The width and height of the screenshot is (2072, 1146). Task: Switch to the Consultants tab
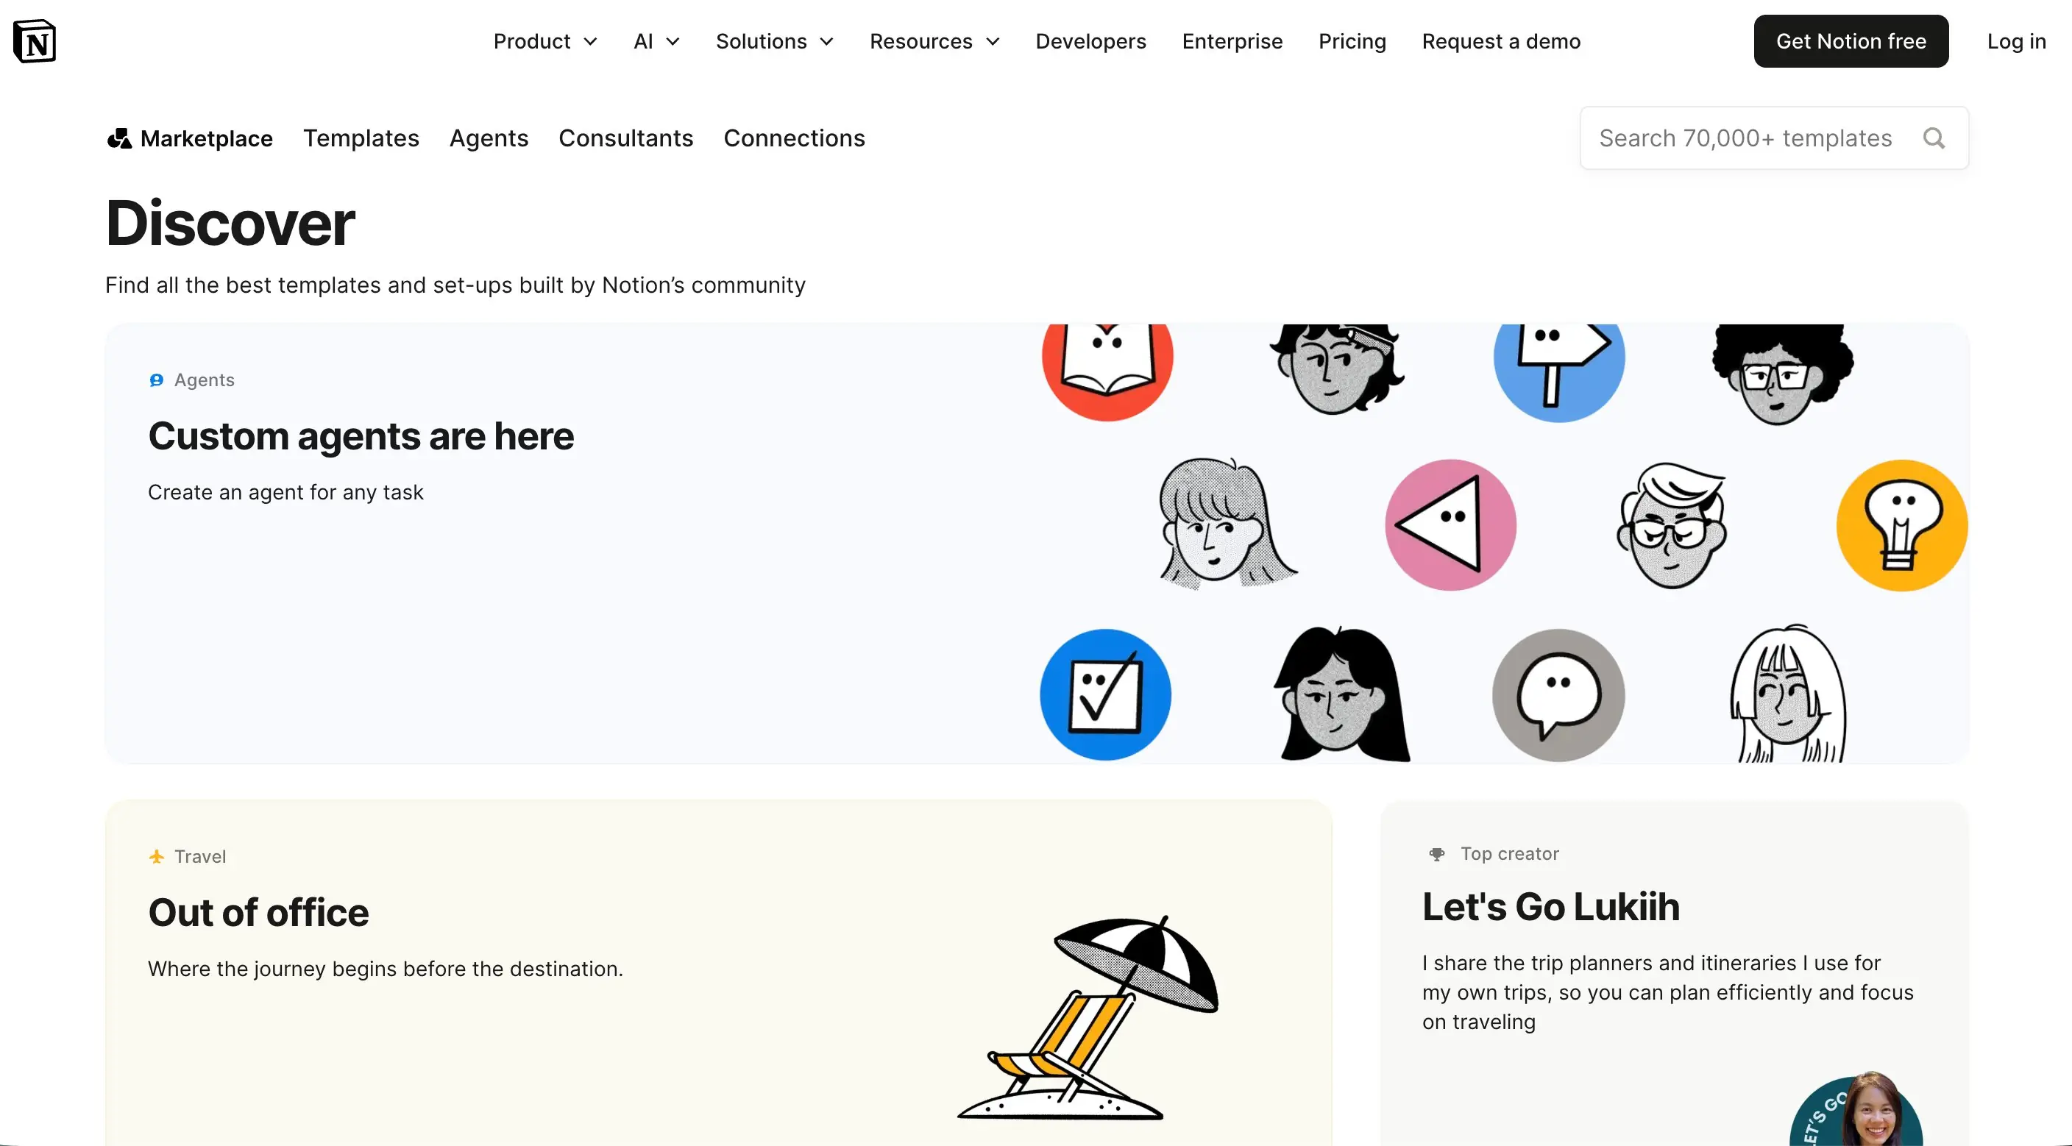click(x=625, y=138)
